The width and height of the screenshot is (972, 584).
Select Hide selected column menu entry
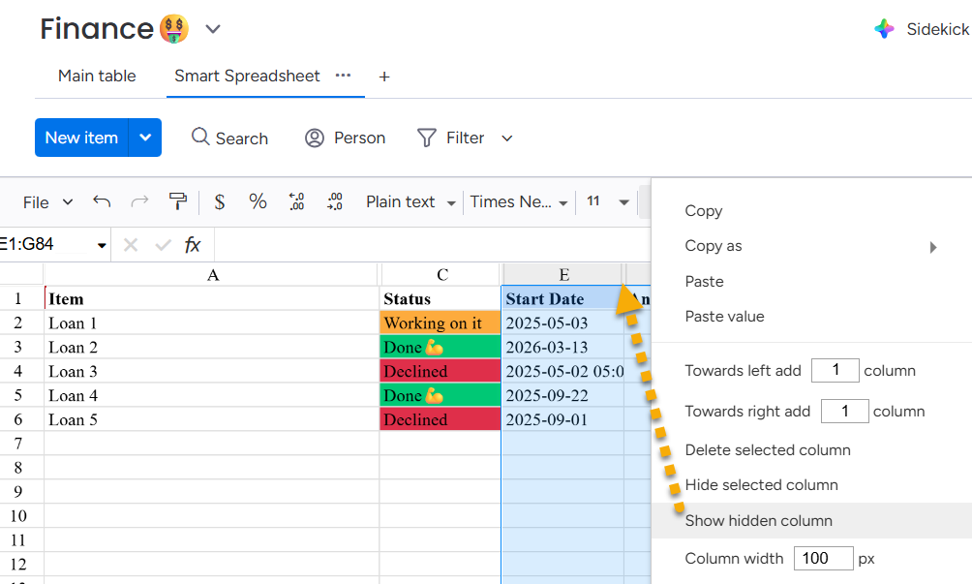coord(761,484)
